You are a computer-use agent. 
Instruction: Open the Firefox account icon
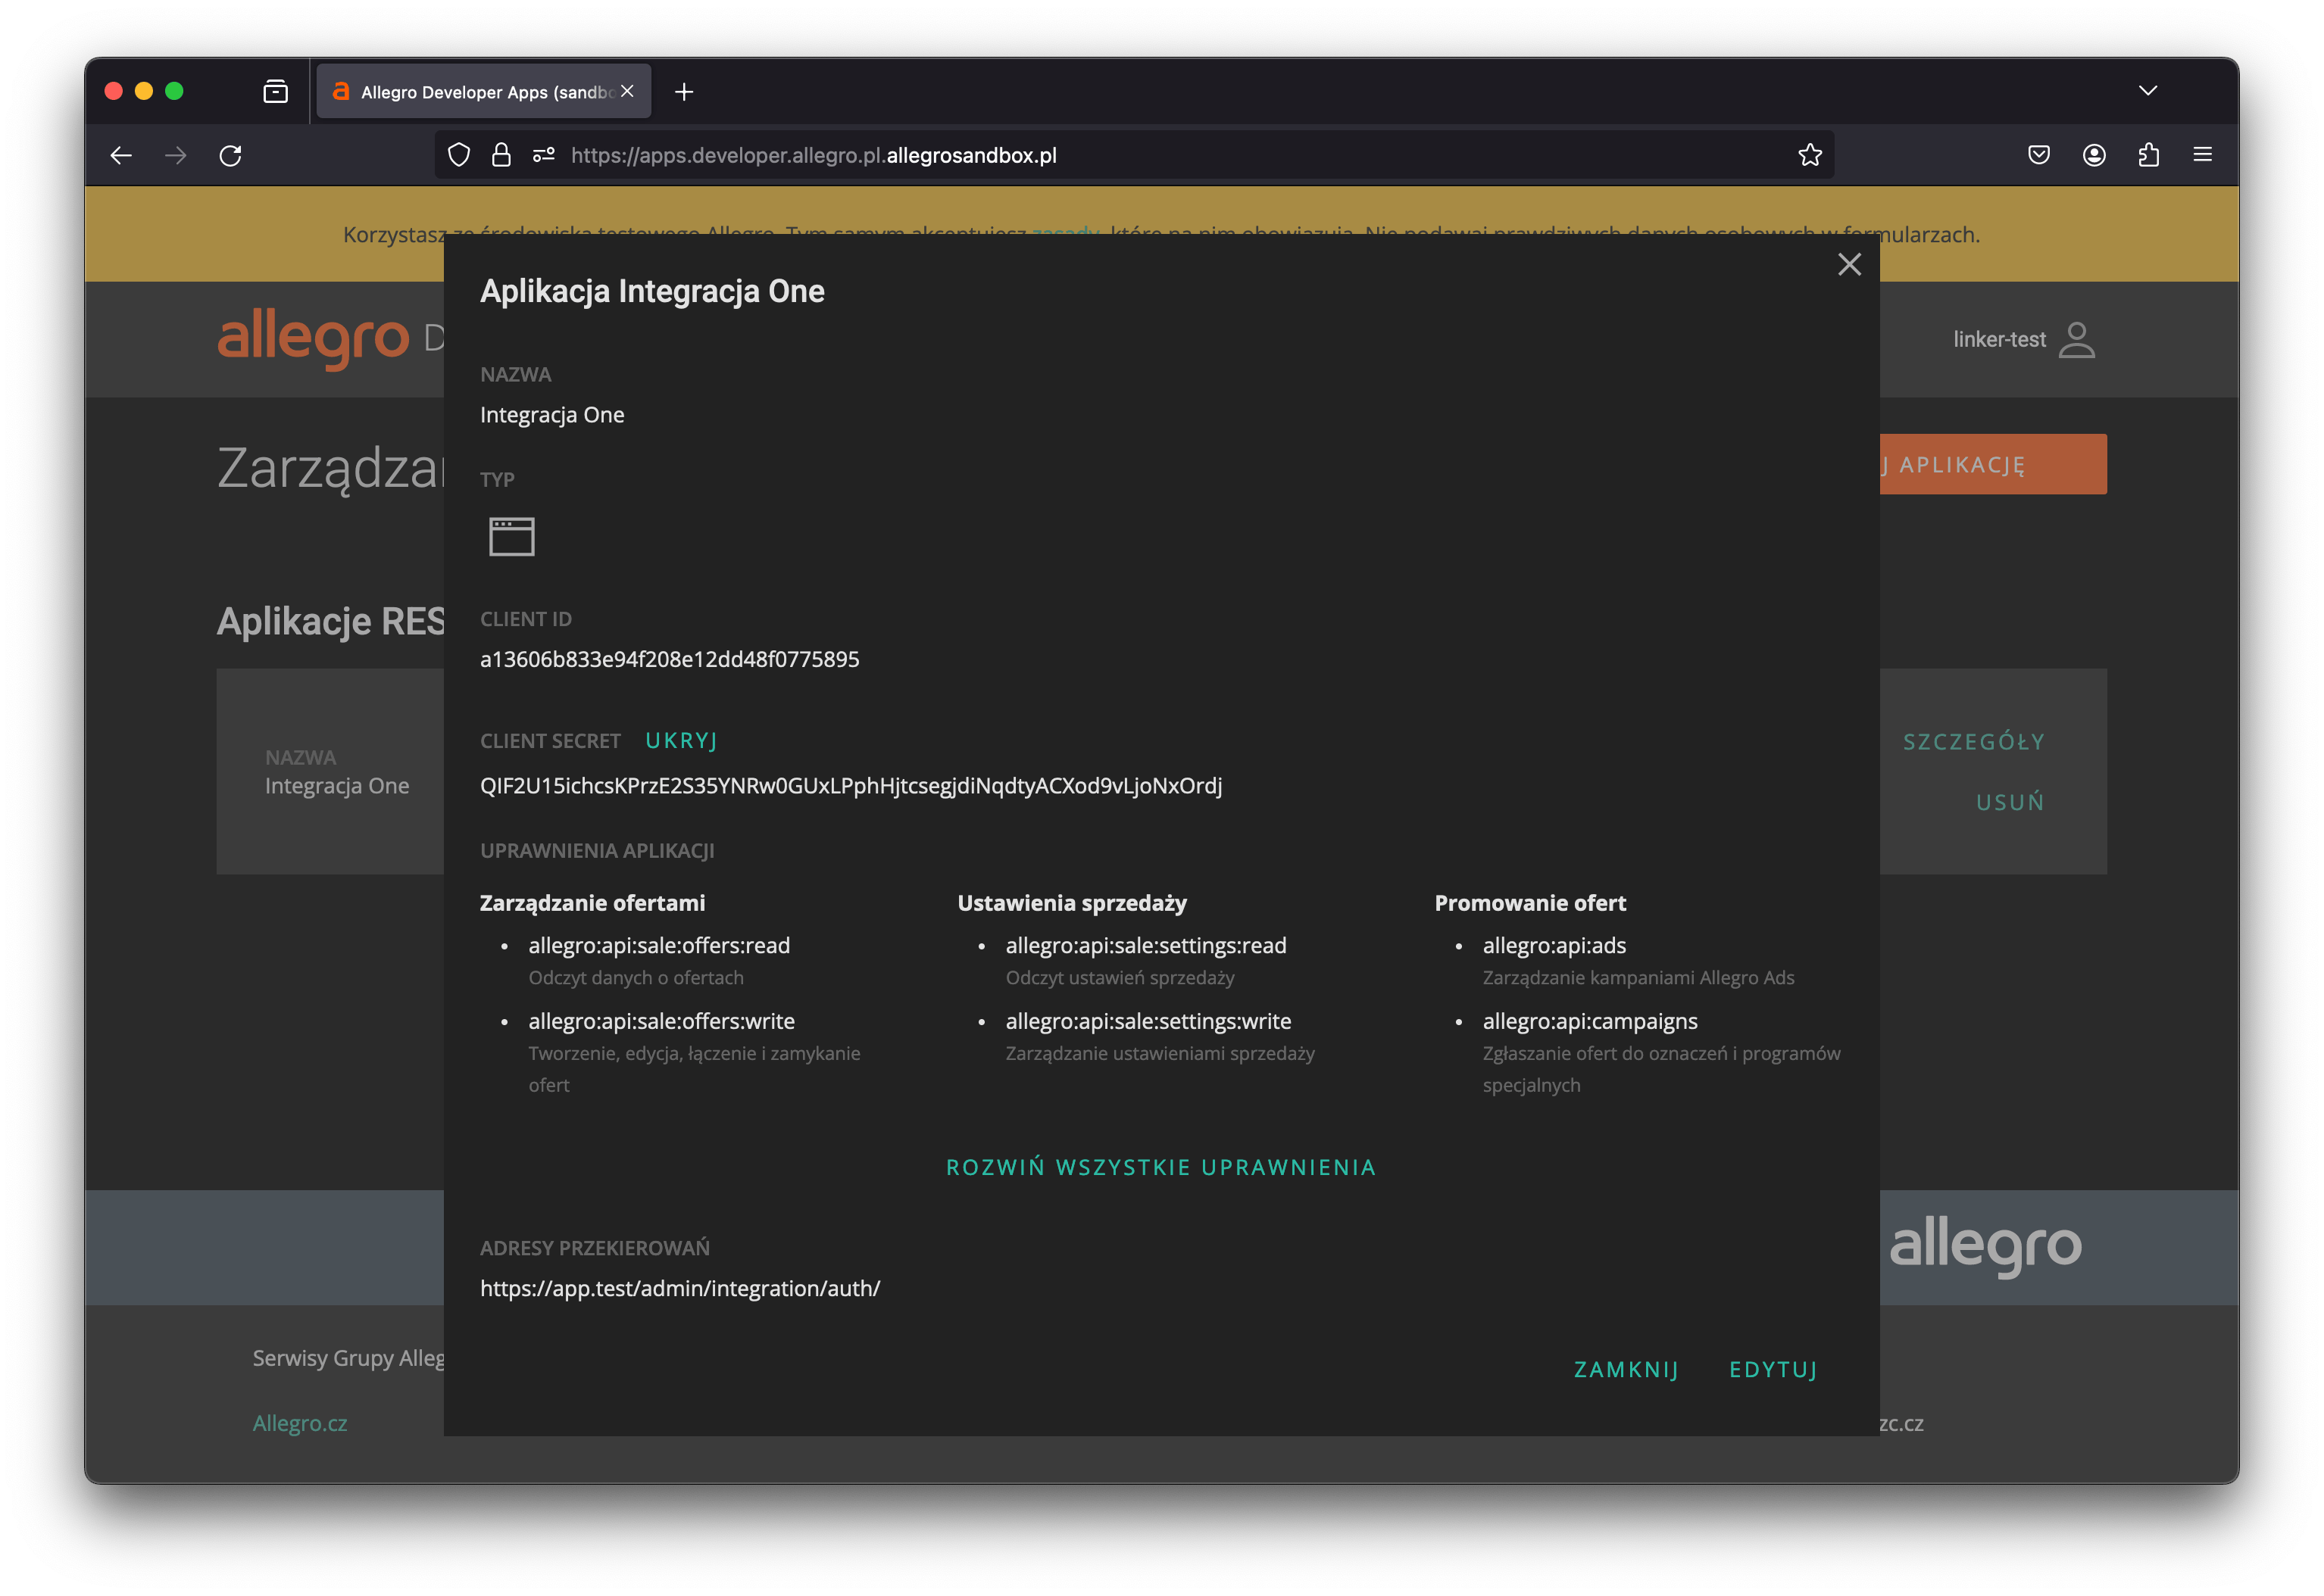click(2093, 155)
